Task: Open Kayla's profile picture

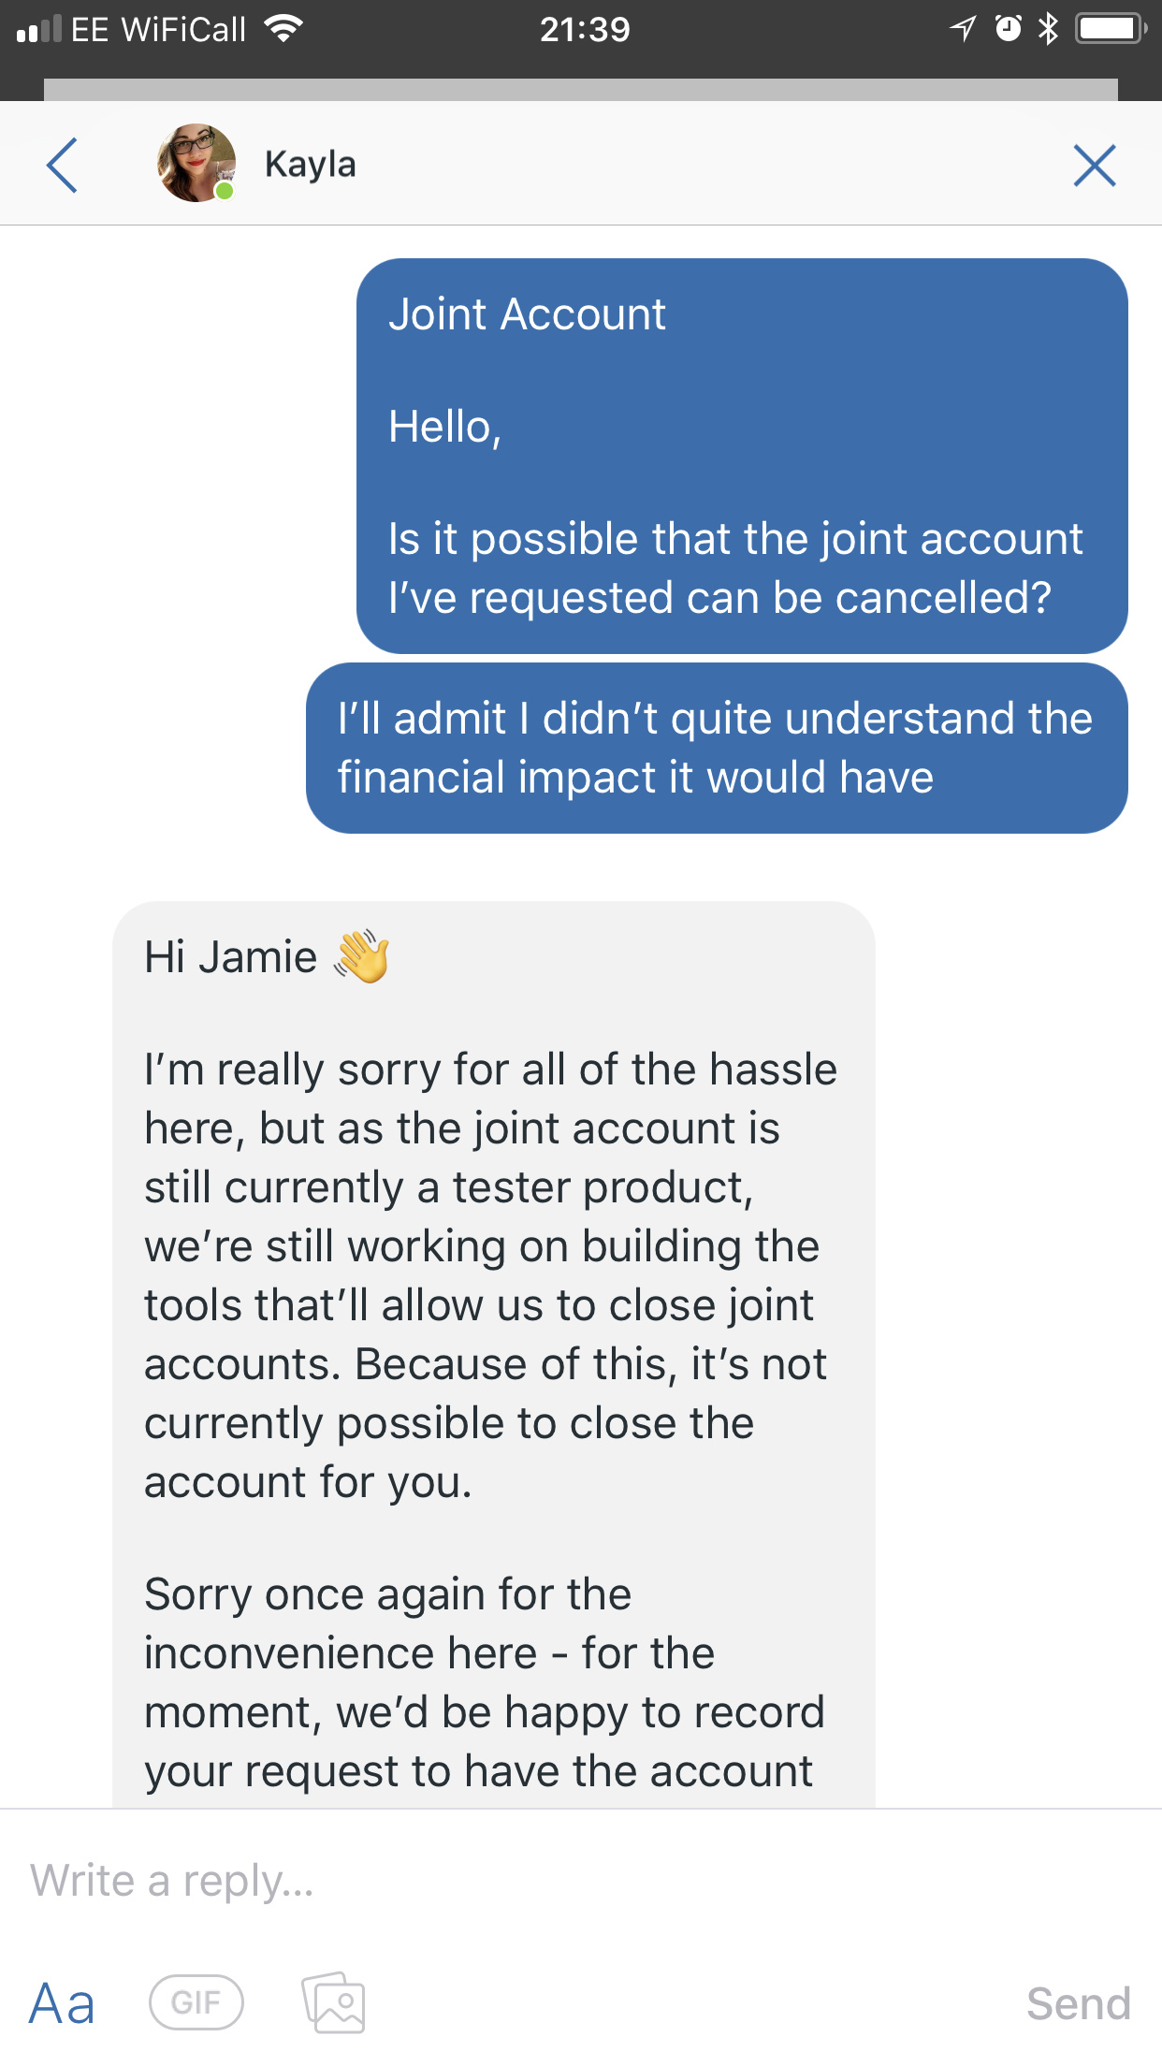Action: [196, 163]
